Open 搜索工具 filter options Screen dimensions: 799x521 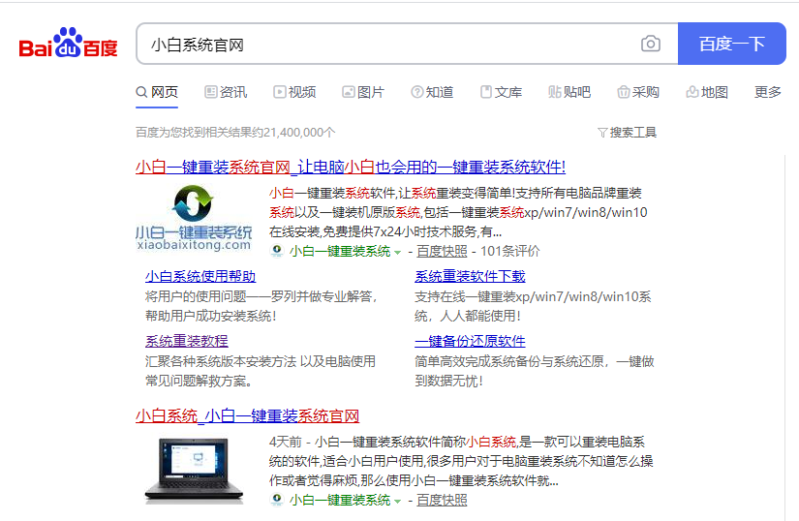tap(627, 133)
